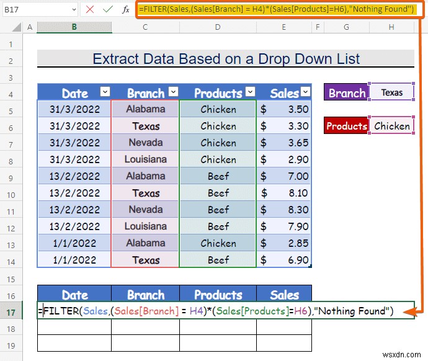Open the Insert Function fx dialog
Image resolution: width=428 pixels, height=361 pixels.
(125, 9)
